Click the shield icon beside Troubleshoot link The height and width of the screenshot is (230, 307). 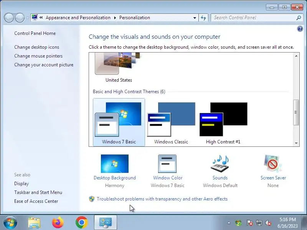click(92, 199)
